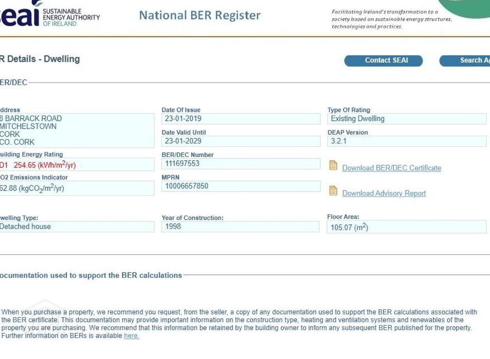Screen dimensions: 490x359
Task: Click the MPRN field 10006657850
Action: 241,186
